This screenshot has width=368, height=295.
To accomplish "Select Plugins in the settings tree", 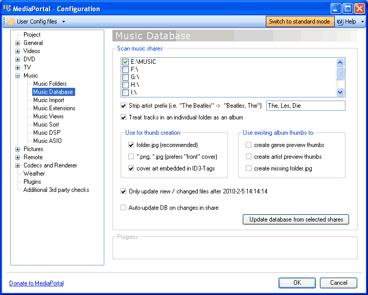I will point(32,182).
